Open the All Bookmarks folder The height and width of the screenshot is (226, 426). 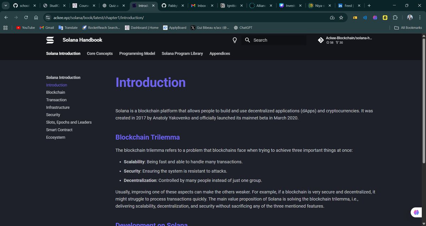click(x=408, y=28)
